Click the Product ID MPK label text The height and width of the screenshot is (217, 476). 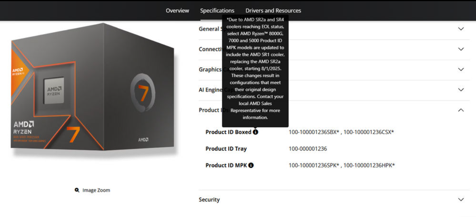point(226,165)
